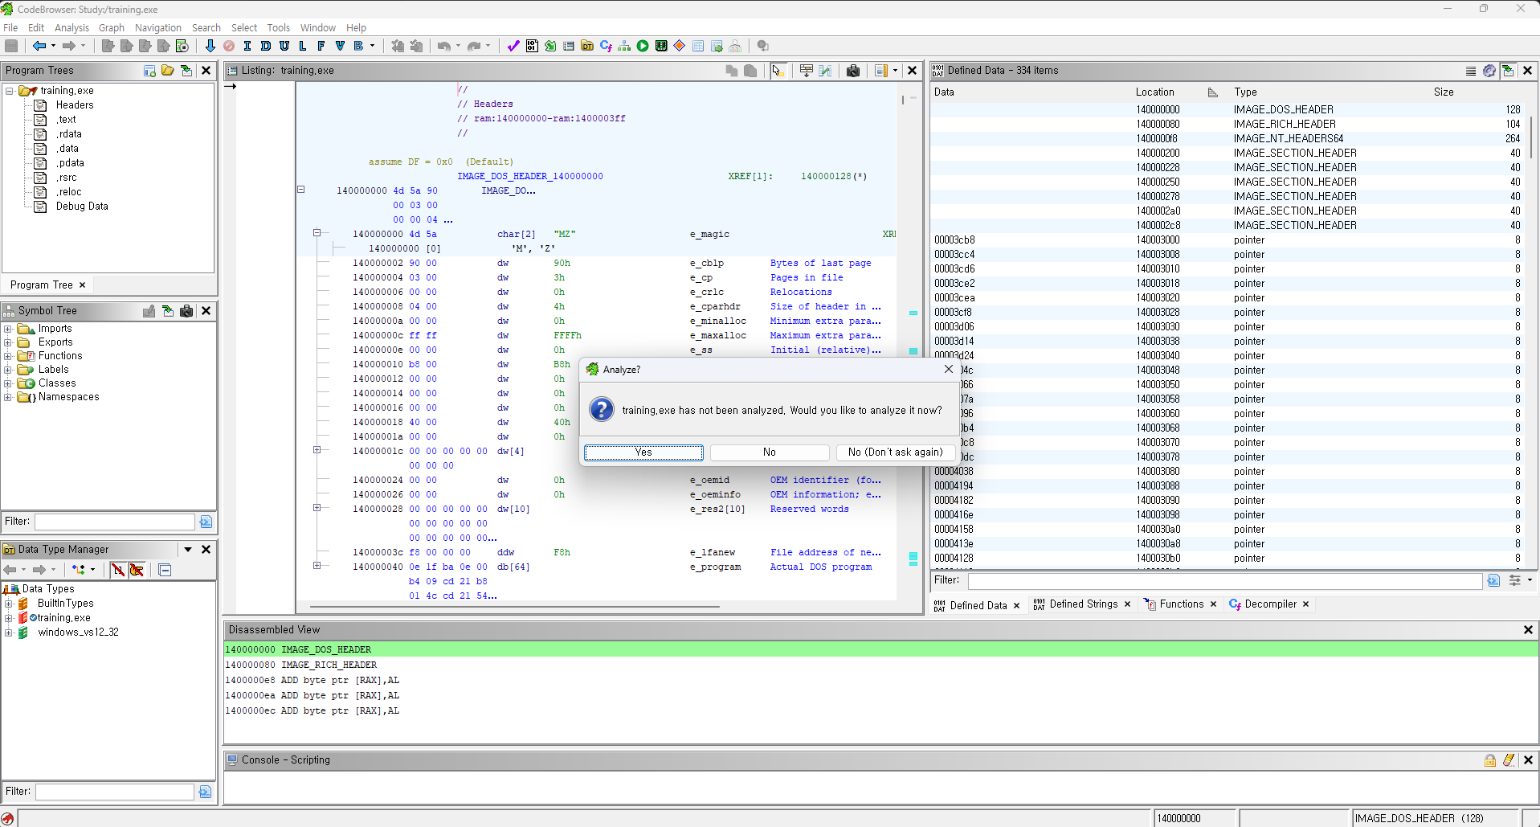Open the dropdown arrow next to the redo icon

click(x=487, y=46)
